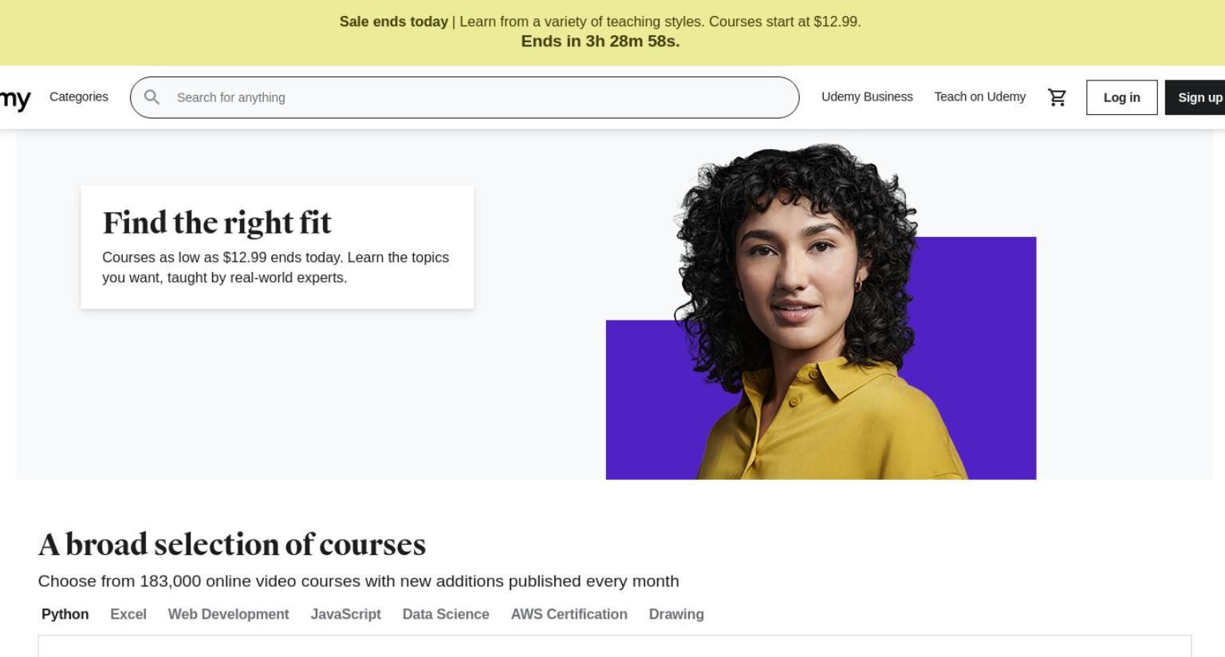Click the Log in button

pos(1121,97)
